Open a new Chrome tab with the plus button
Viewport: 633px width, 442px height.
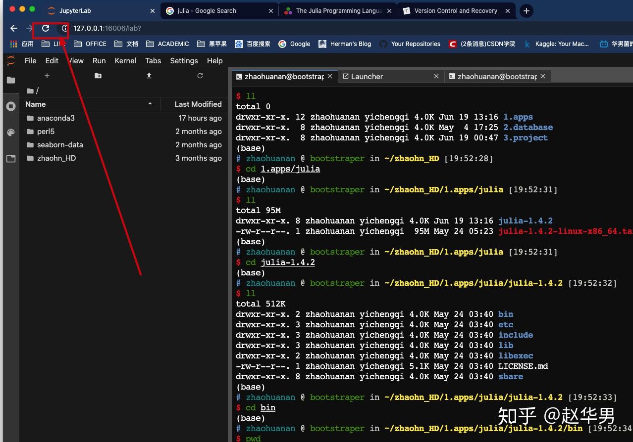click(526, 10)
